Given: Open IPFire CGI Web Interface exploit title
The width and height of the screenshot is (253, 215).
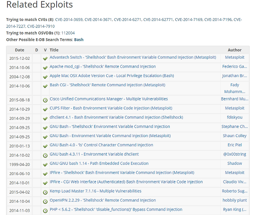Looking at the screenshot, I should tap(126, 182).
